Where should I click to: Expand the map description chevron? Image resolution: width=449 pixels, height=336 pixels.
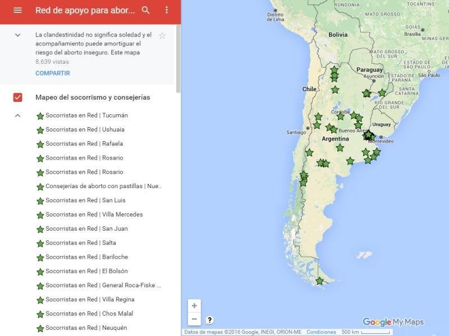point(17,35)
